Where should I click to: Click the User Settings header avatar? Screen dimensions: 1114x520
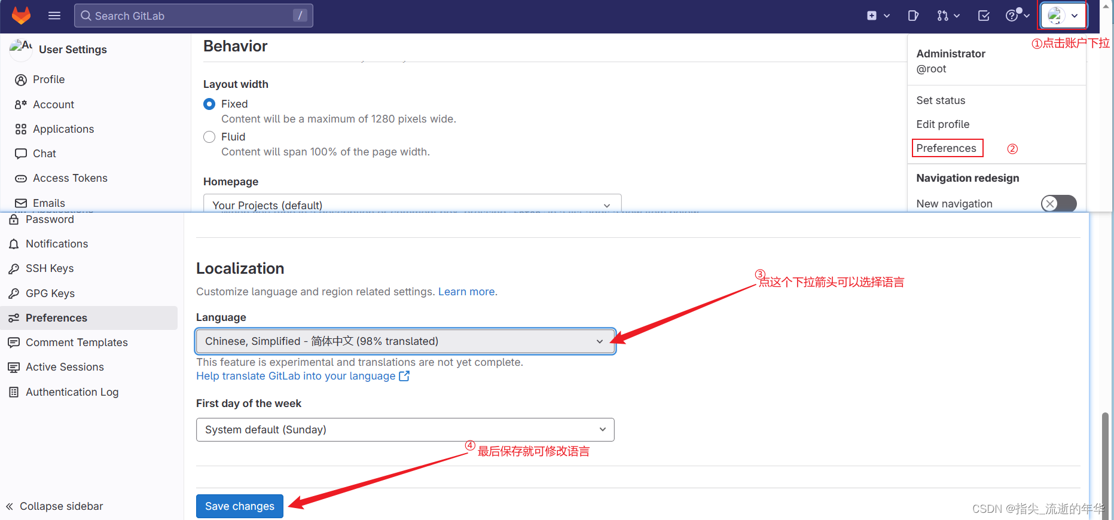[21, 50]
